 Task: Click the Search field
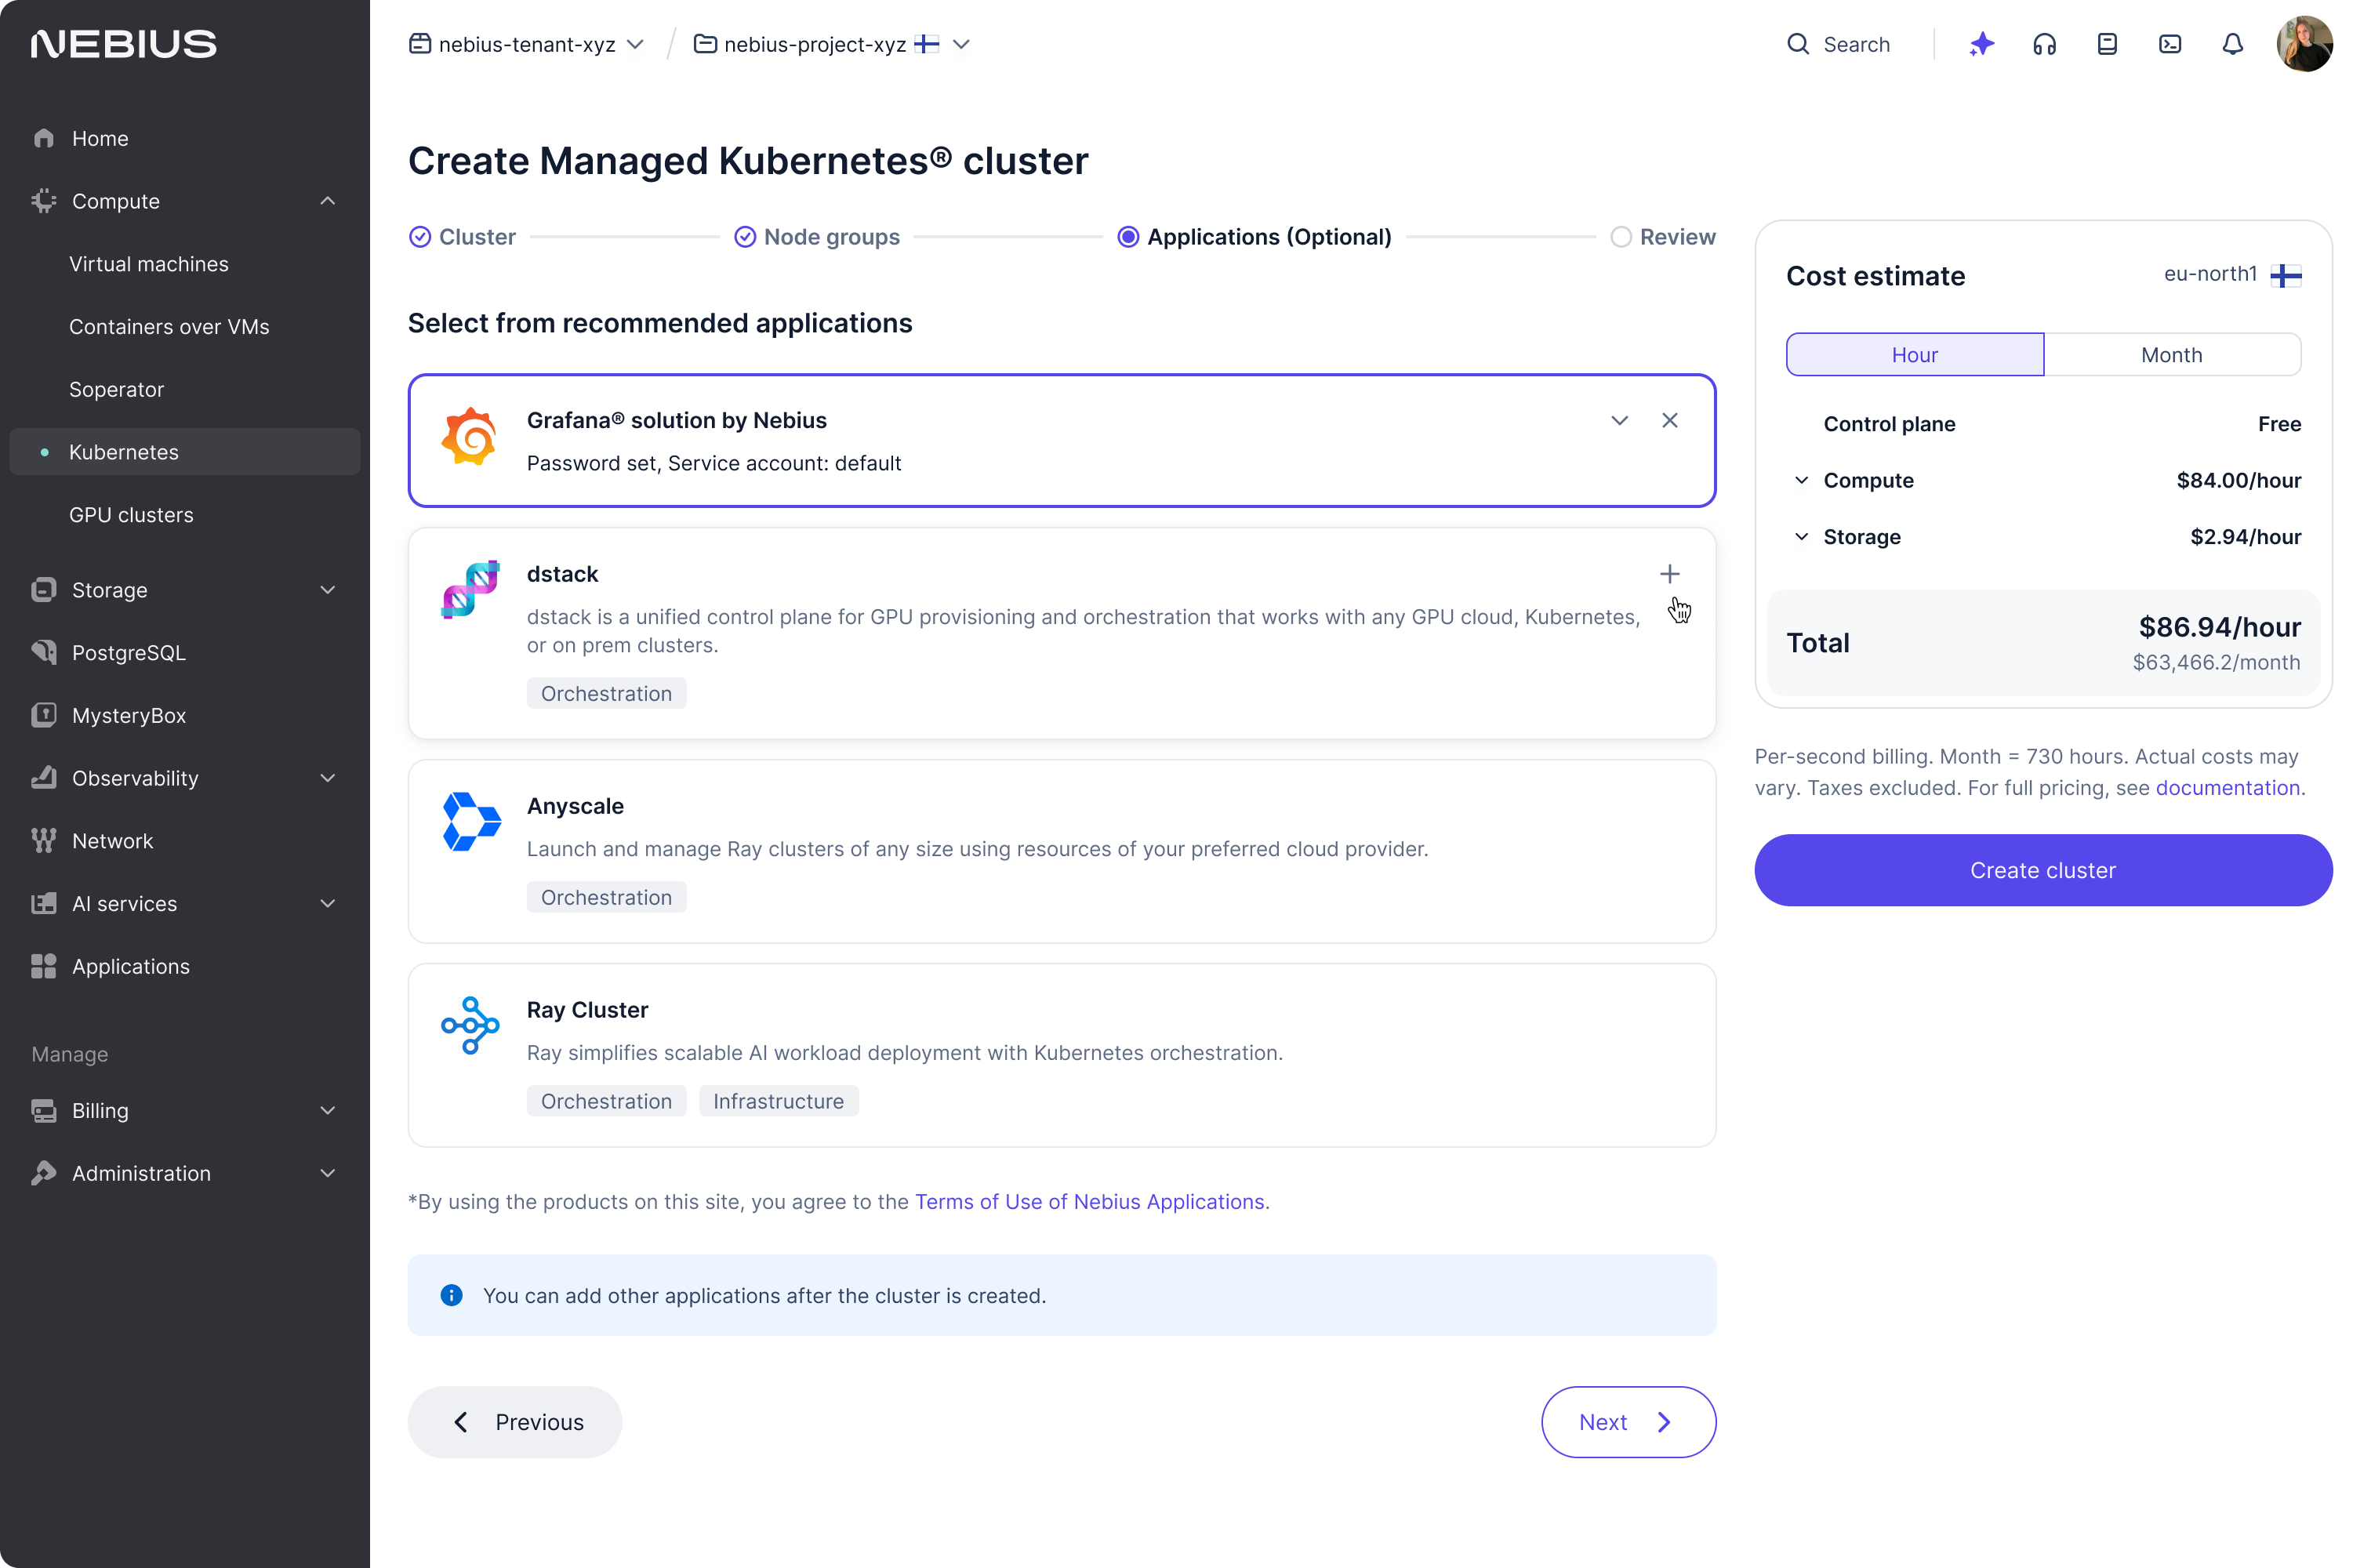click(x=1838, y=44)
